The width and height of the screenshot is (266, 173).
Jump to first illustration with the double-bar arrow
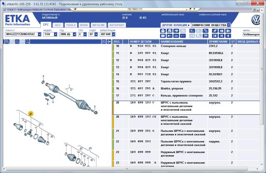pos(215,36)
